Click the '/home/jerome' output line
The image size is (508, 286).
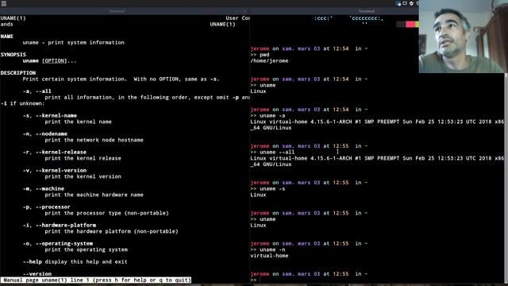coord(269,60)
